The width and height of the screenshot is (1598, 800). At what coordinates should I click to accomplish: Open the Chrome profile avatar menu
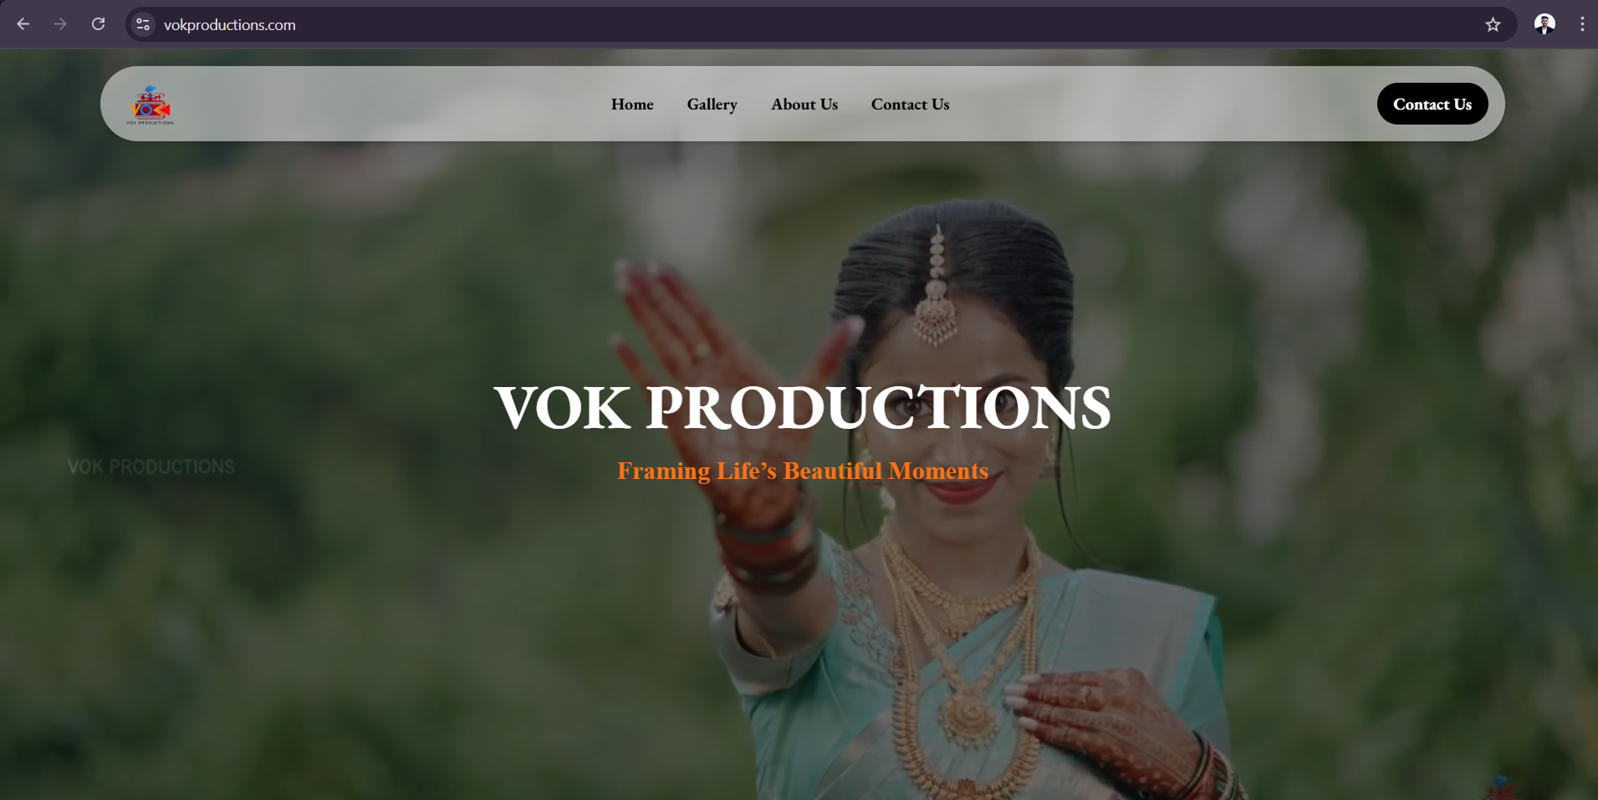coord(1544,24)
